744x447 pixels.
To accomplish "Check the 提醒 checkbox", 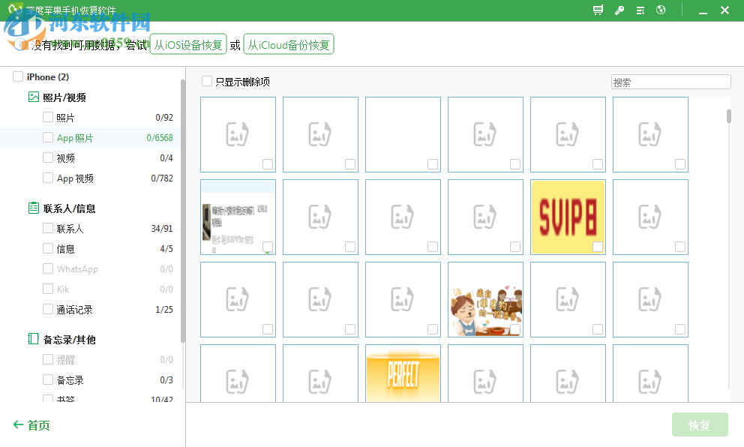I will point(48,359).
